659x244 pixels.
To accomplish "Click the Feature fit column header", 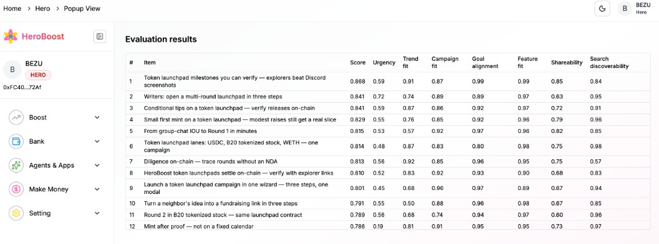I will pyautogui.click(x=528, y=62).
